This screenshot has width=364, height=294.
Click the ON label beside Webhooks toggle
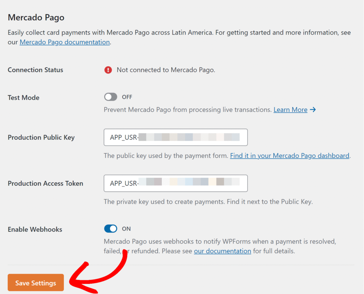point(126,229)
